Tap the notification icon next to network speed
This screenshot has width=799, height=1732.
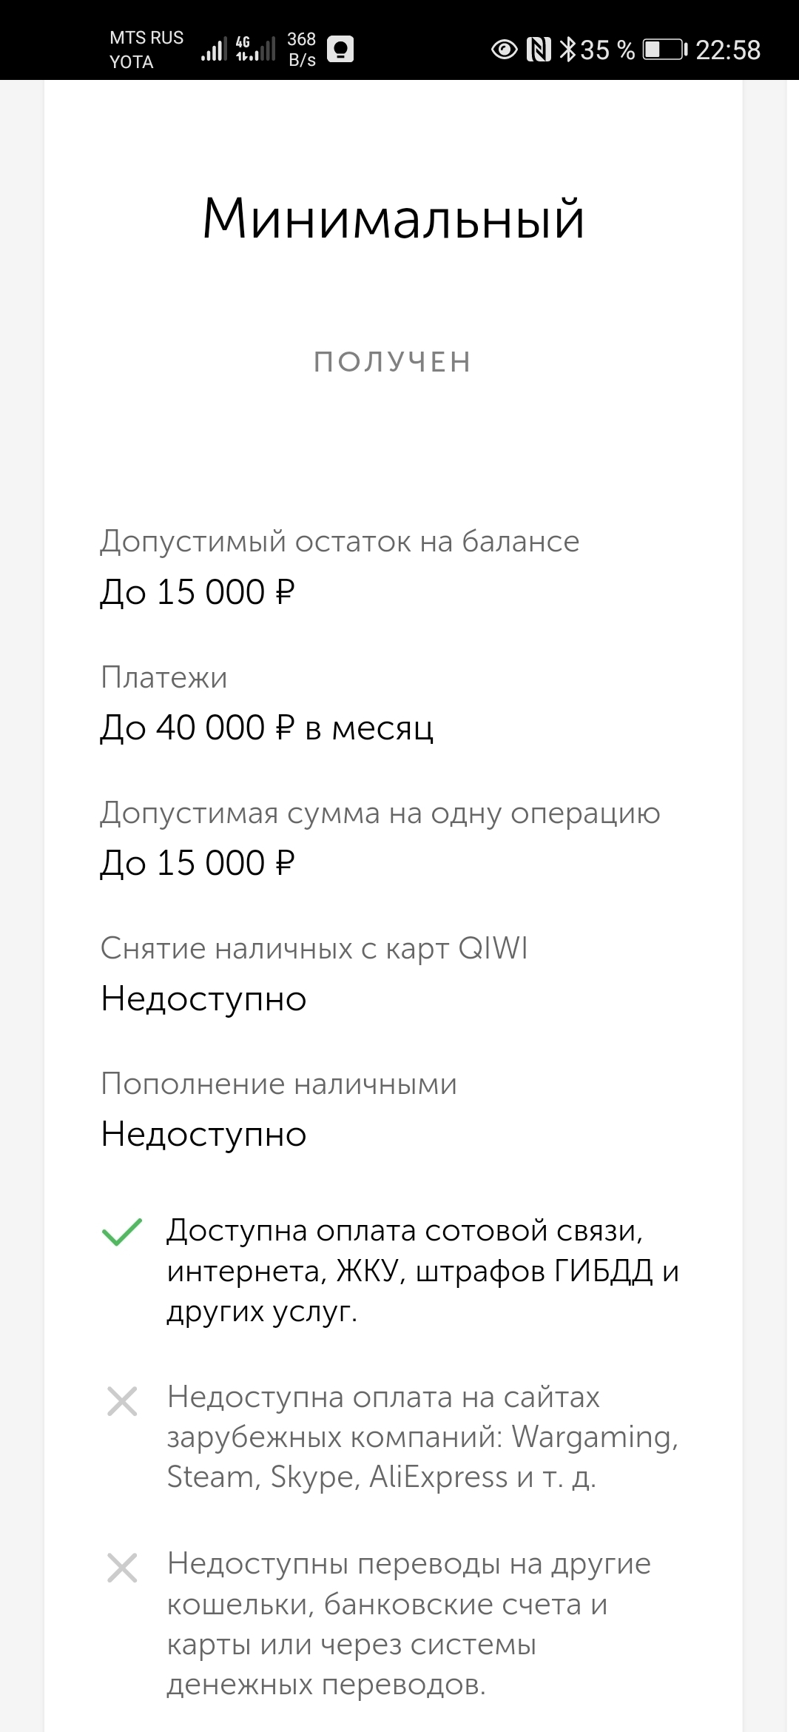pos(340,49)
